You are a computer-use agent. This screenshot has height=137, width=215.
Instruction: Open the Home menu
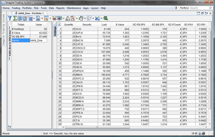[x=6, y=8]
